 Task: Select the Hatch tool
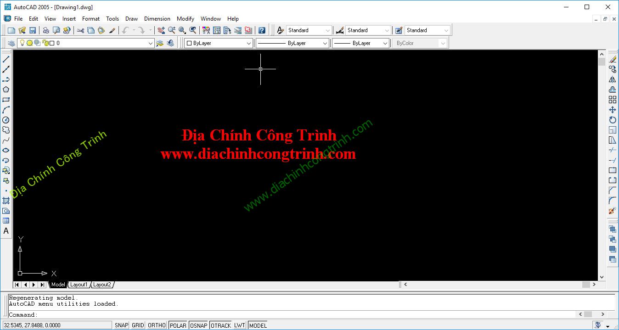(x=6, y=201)
